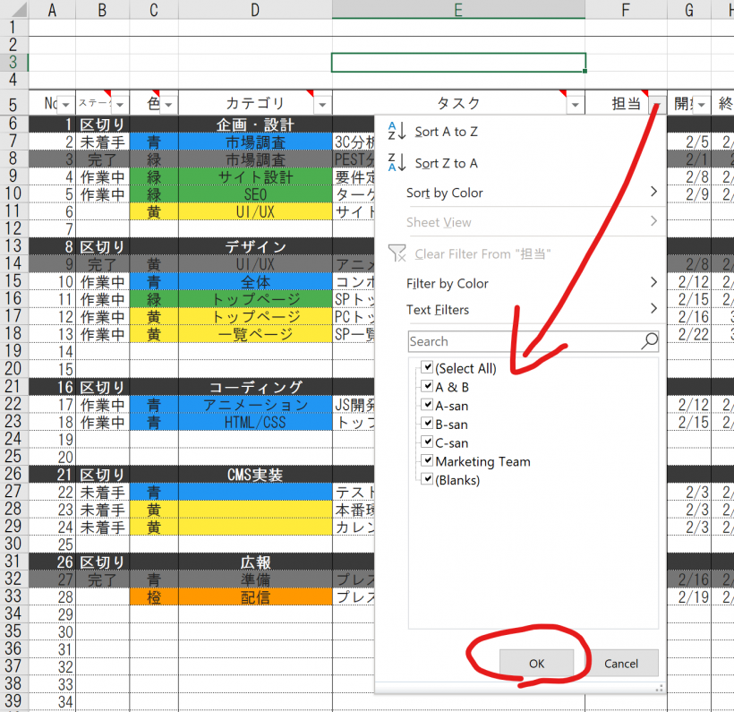
Task: Click the filter arrow on No column
Action: pyautogui.click(x=66, y=104)
